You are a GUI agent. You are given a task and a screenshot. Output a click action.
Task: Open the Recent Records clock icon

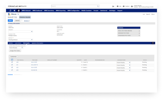[x=10, y=10]
